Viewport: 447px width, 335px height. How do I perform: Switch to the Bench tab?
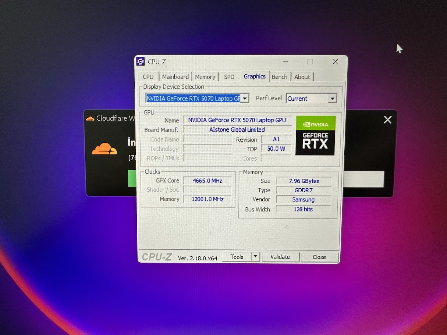(280, 77)
